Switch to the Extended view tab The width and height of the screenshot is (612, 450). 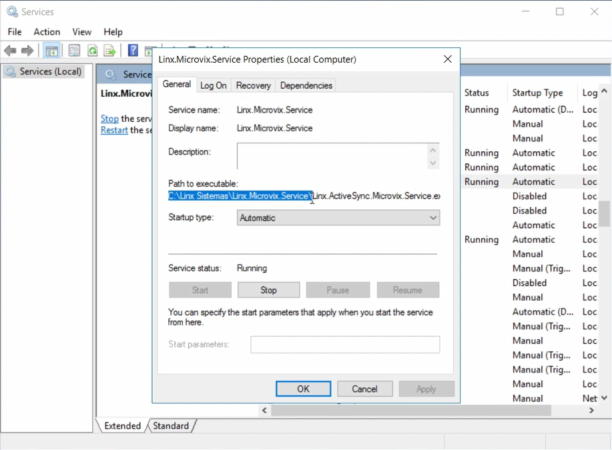click(x=122, y=426)
